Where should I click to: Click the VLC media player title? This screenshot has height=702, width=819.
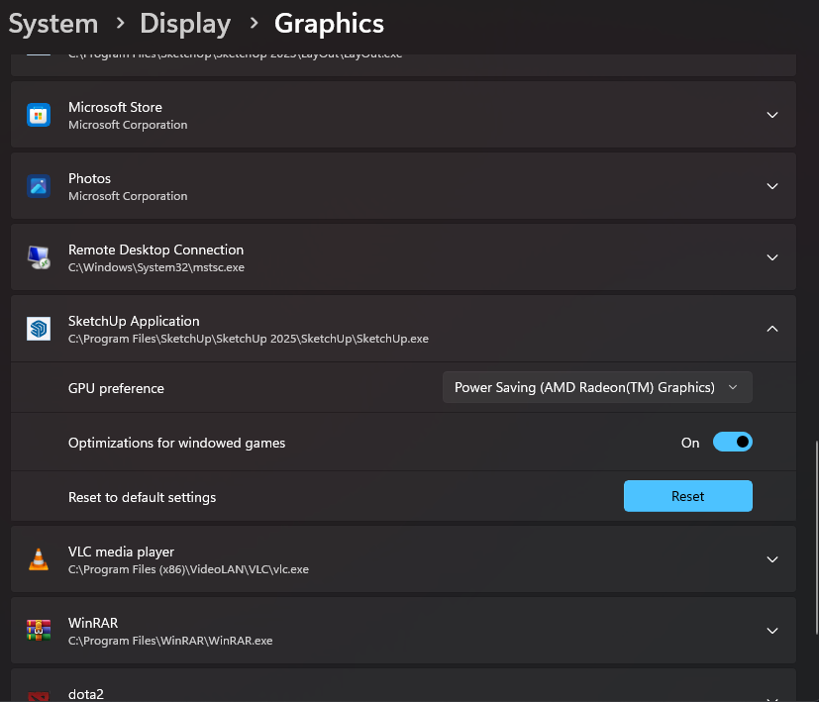(121, 552)
